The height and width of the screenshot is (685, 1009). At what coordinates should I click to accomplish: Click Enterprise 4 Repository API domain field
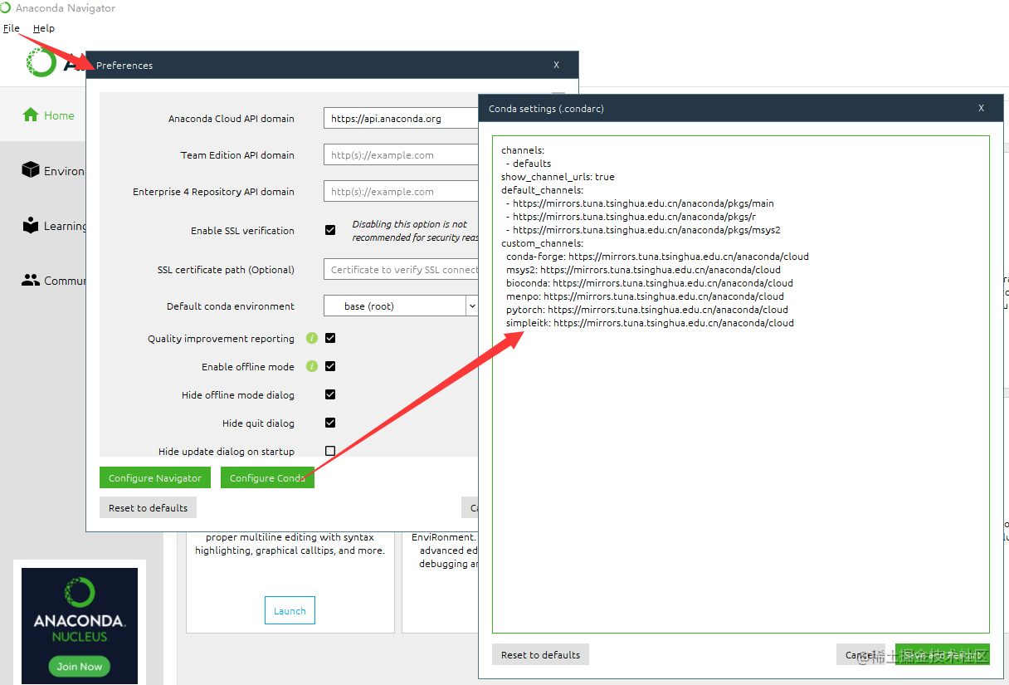[x=401, y=192]
